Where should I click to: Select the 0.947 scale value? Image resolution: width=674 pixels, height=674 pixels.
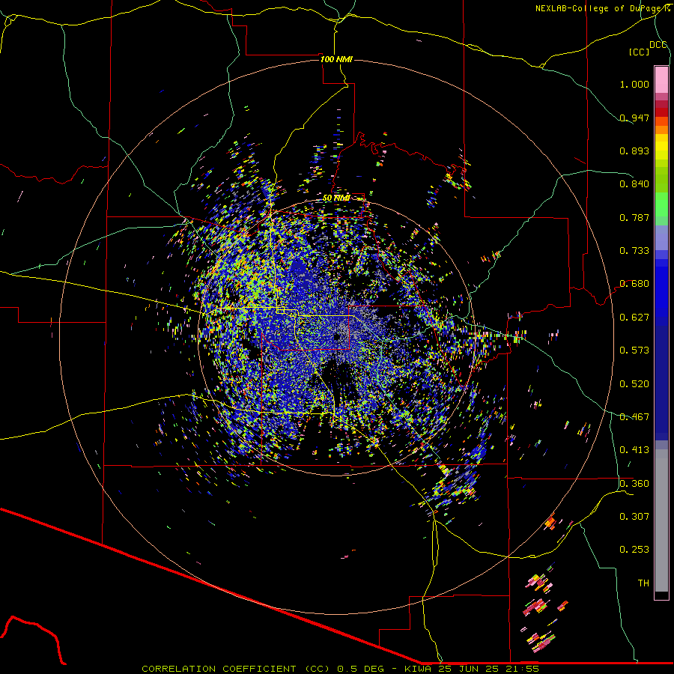[634, 118]
